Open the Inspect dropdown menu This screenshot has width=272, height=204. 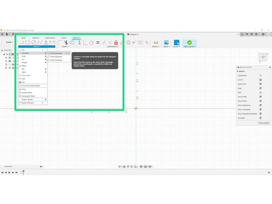click(x=156, y=47)
